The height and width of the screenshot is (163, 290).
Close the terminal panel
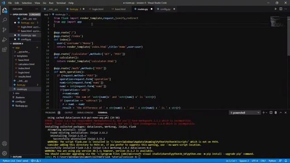pyautogui.click(x=285, y=113)
